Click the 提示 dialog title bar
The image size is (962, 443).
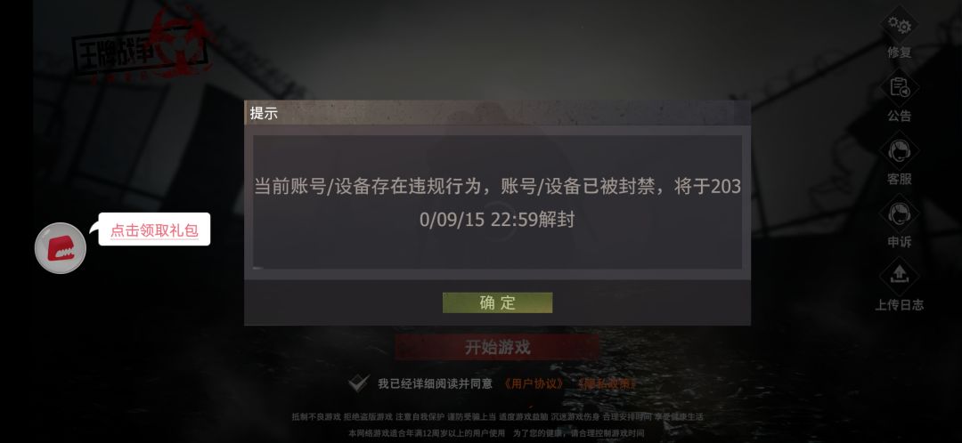498,113
